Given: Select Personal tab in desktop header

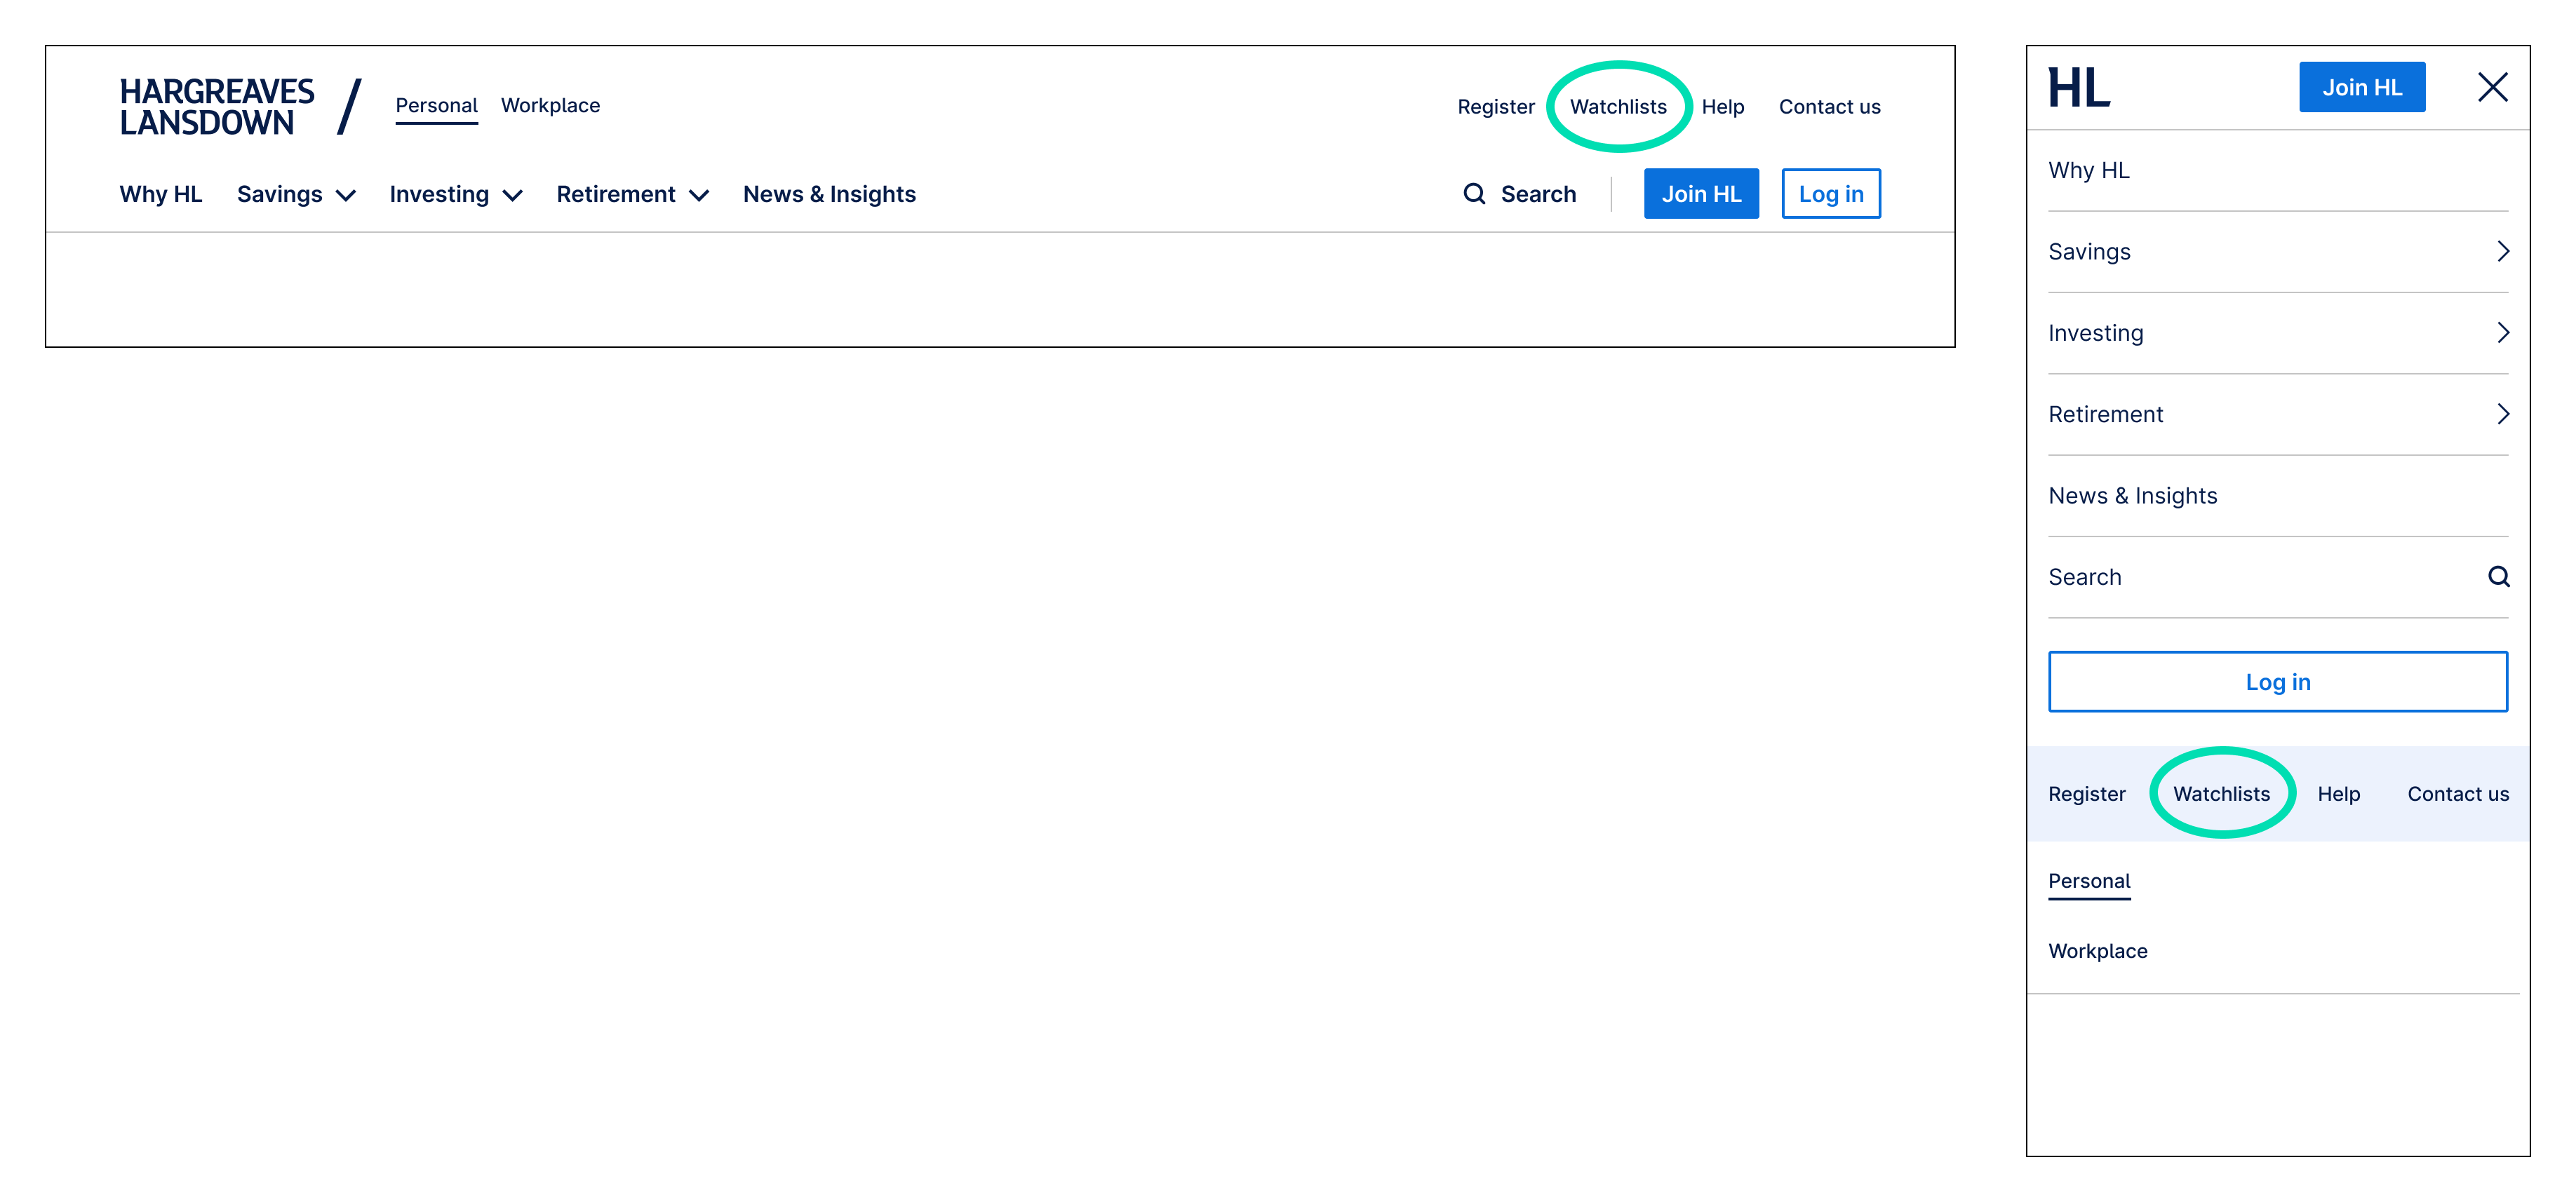Looking at the screenshot, I should 436,106.
